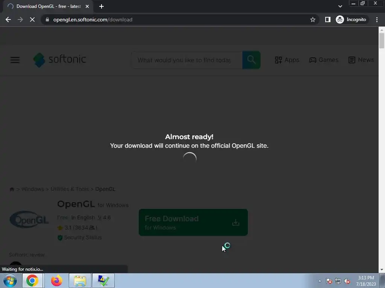This screenshot has height=288, width=385.
Task: Click the checkmark monitor taskbar app
Action: (103, 280)
